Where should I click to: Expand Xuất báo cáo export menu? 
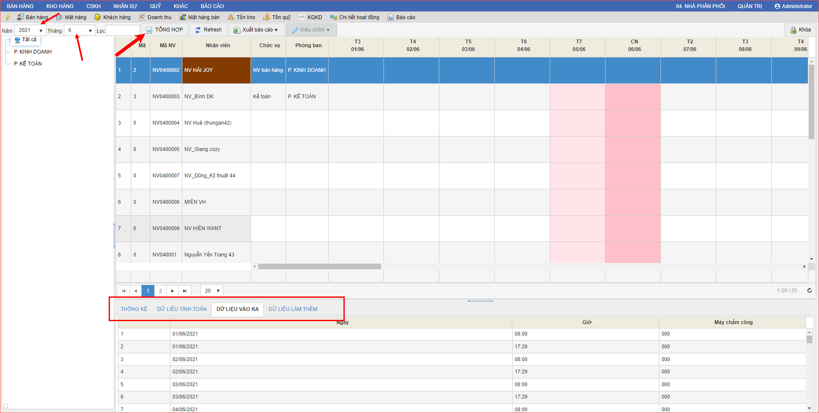[256, 30]
